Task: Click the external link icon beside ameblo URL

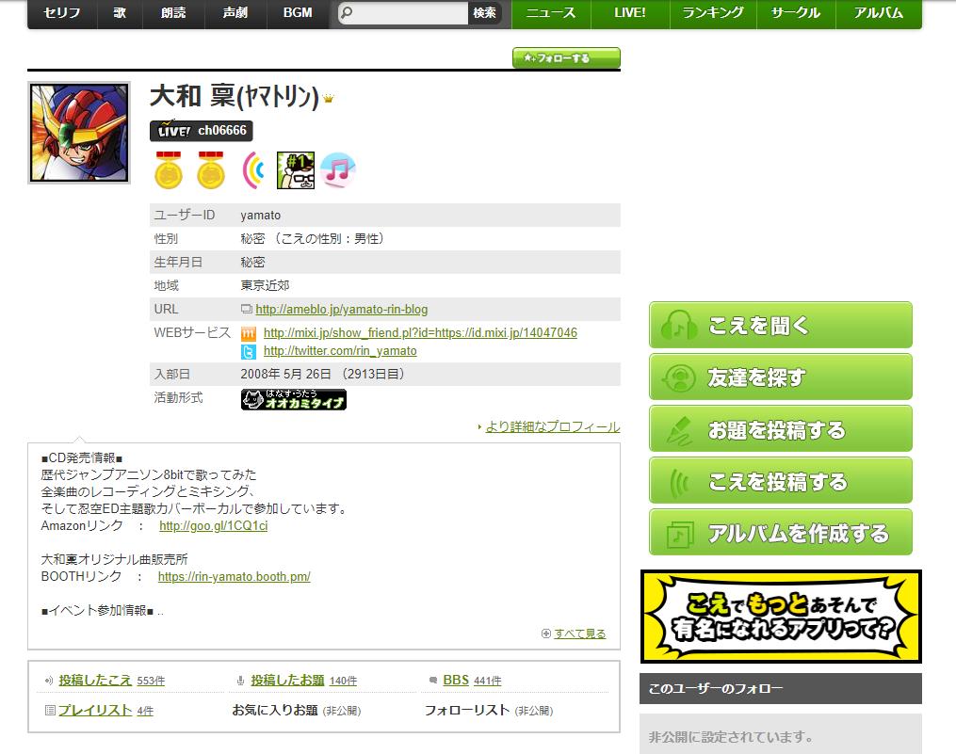Action: tap(247, 309)
